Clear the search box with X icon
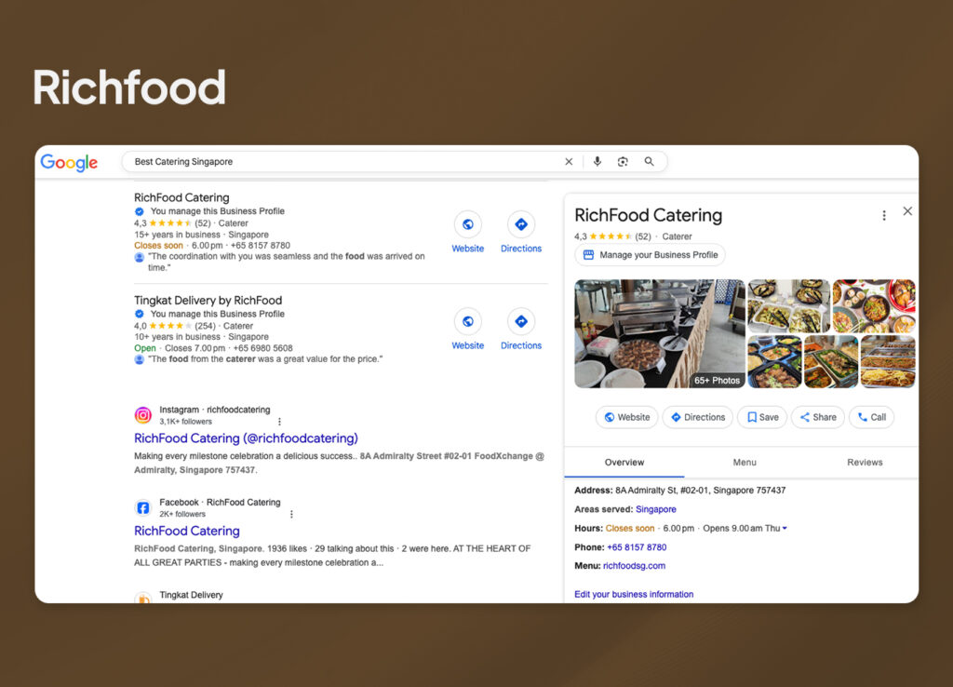 coord(569,162)
